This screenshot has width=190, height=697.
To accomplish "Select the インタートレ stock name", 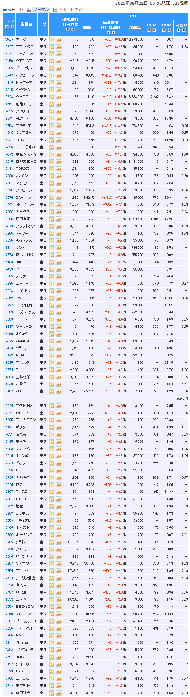I will click(x=25, y=75).
